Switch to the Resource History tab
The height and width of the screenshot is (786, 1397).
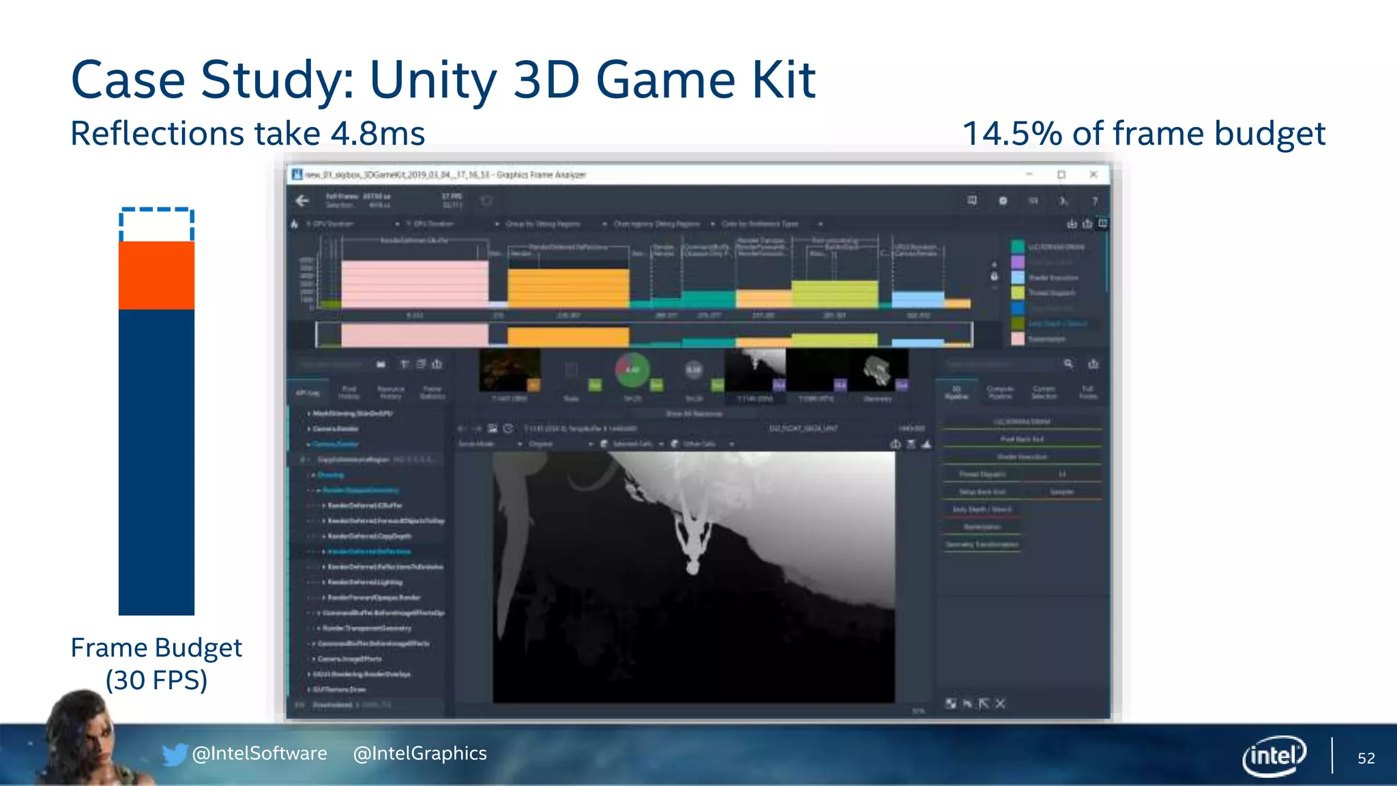click(391, 392)
